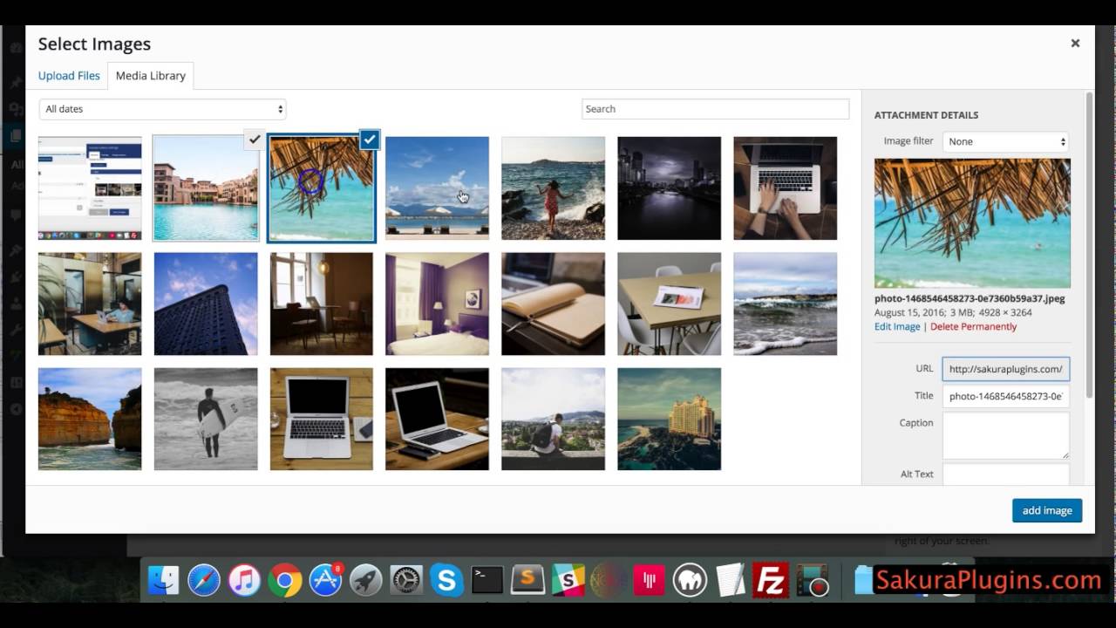Image resolution: width=1116 pixels, height=628 pixels.
Task: Toggle the checkmark on the pool resort image
Action: (x=254, y=139)
